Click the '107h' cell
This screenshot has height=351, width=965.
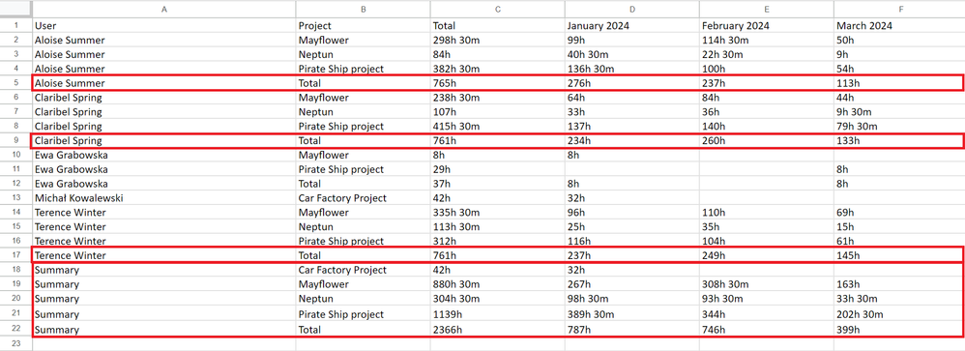[497, 112]
